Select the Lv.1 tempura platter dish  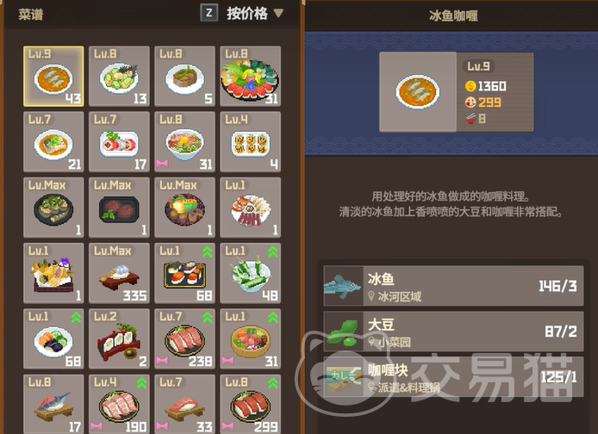pyautogui.click(x=53, y=273)
